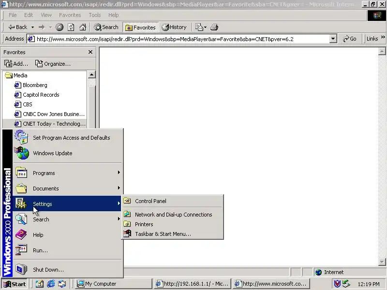Open the Bloomberg favorite
This screenshot has width=387, height=290.
30,85
